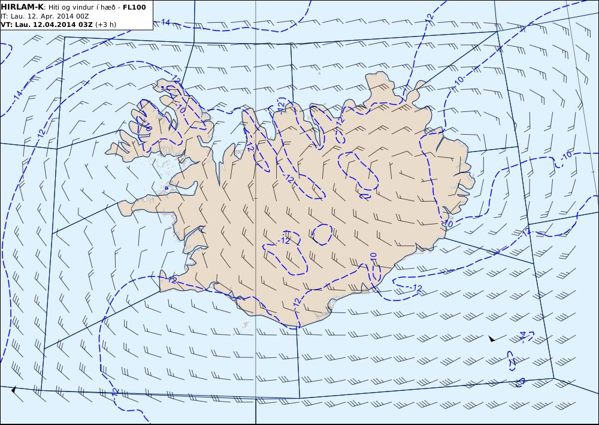Click the black wind pennant at the map's southwest edge
Viewport: 599px width, 425px height.
click(14, 390)
